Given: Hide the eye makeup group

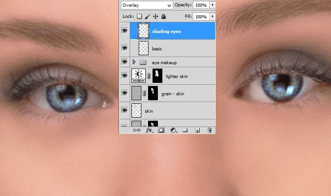Looking at the screenshot, I should click(124, 61).
